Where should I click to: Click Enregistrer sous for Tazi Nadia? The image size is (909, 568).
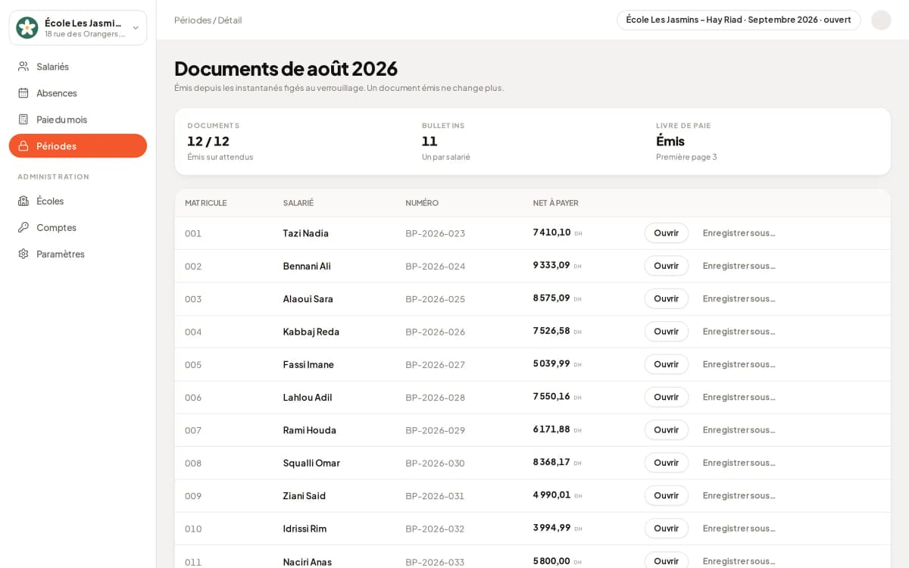pyautogui.click(x=739, y=233)
